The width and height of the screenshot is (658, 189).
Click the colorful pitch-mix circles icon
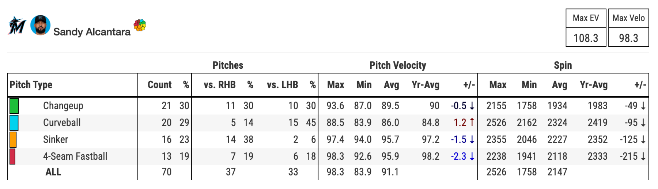click(140, 25)
